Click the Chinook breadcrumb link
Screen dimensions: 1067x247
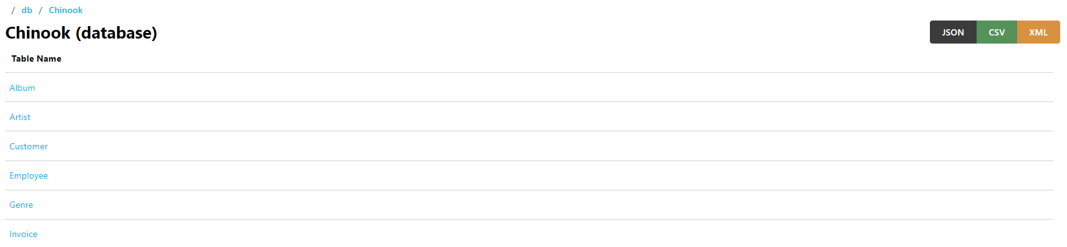pos(65,10)
